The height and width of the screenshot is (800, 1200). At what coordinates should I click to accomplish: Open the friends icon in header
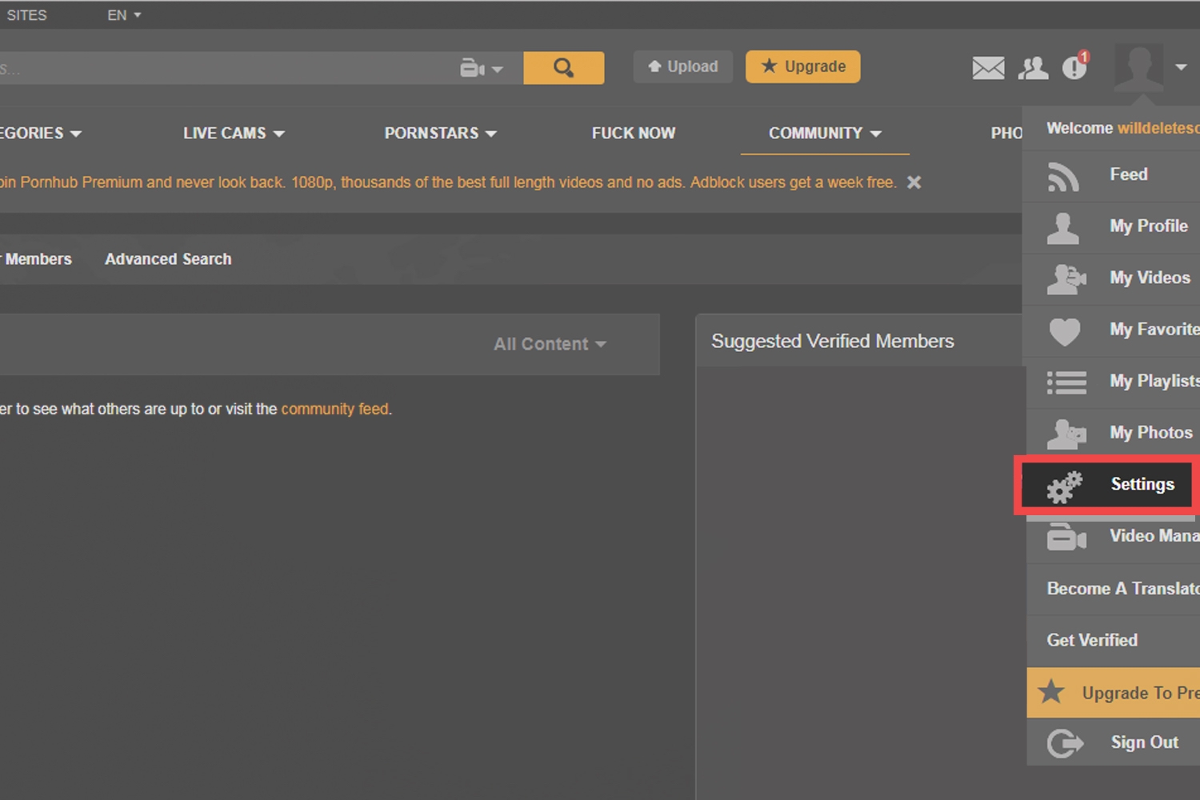pos(1033,68)
